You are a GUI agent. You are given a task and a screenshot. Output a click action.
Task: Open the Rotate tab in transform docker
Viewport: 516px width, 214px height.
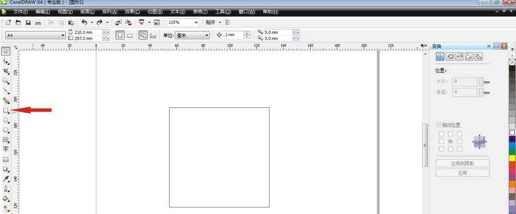click(449, 57)
